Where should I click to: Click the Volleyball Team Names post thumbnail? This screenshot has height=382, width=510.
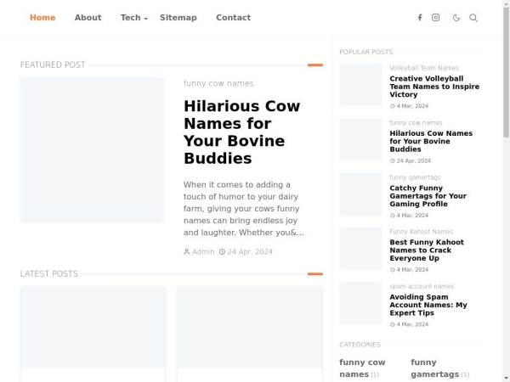click(360, 85)
